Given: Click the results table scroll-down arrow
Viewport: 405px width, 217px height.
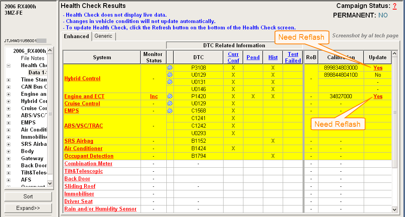Looking at the screenshot, I should coord(394,209).
